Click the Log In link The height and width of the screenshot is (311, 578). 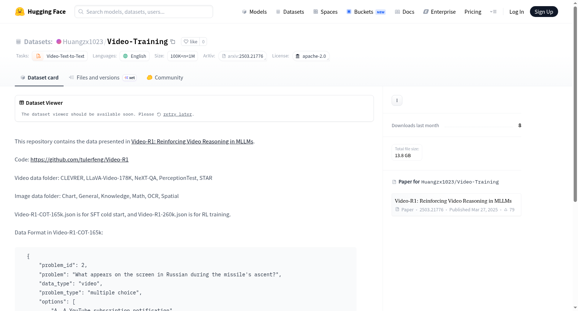coord(517,12)
